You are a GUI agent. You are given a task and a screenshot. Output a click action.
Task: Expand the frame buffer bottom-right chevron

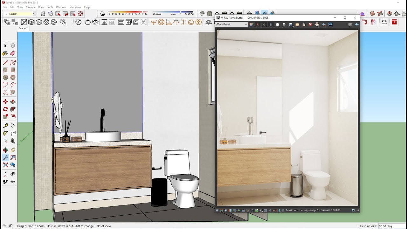[358, 210]
